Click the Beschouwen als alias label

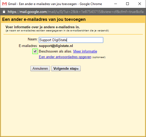click(55, 51)
